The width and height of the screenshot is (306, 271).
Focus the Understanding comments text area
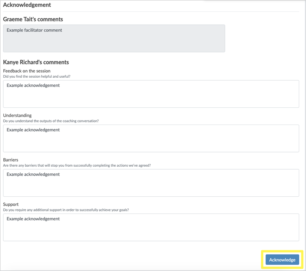coord(151,139)
